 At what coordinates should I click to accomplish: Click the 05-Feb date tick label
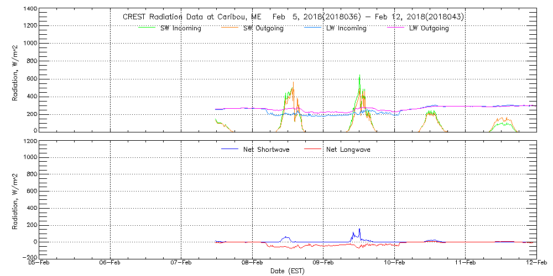click(x=40, y=263)
